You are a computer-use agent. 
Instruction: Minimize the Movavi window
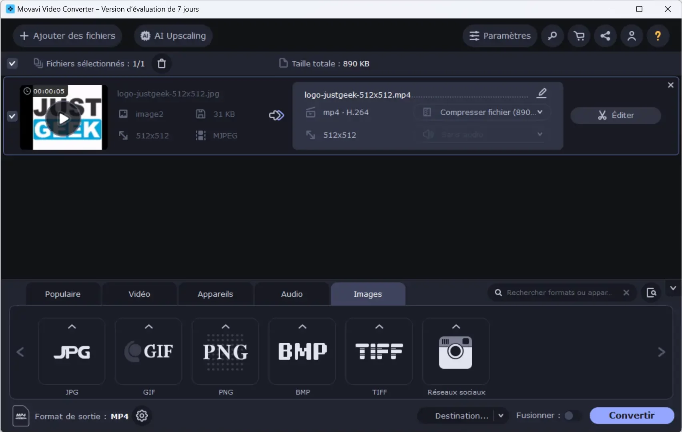click(612, 9)
